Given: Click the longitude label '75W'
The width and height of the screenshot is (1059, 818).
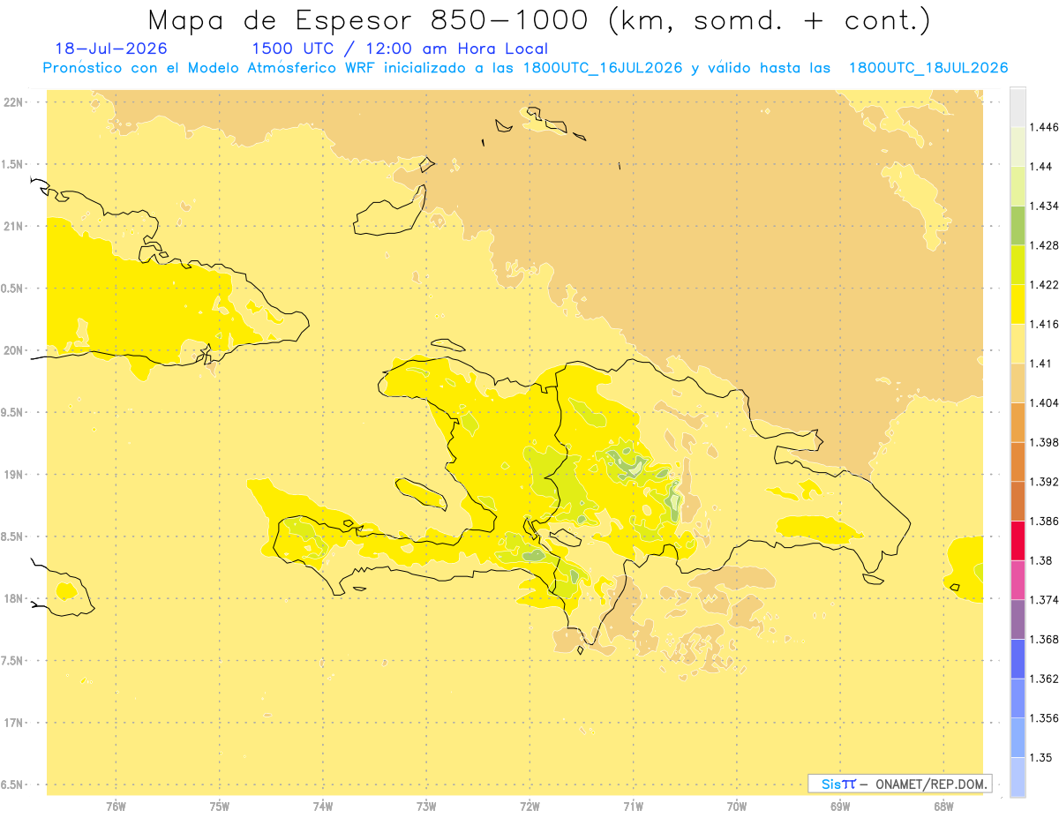Looking at the screenshot, I should pos(220,807).
